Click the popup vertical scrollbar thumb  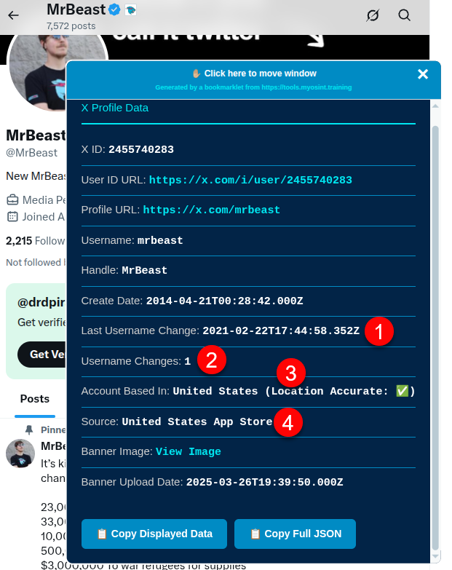click(x=435, y=338)
